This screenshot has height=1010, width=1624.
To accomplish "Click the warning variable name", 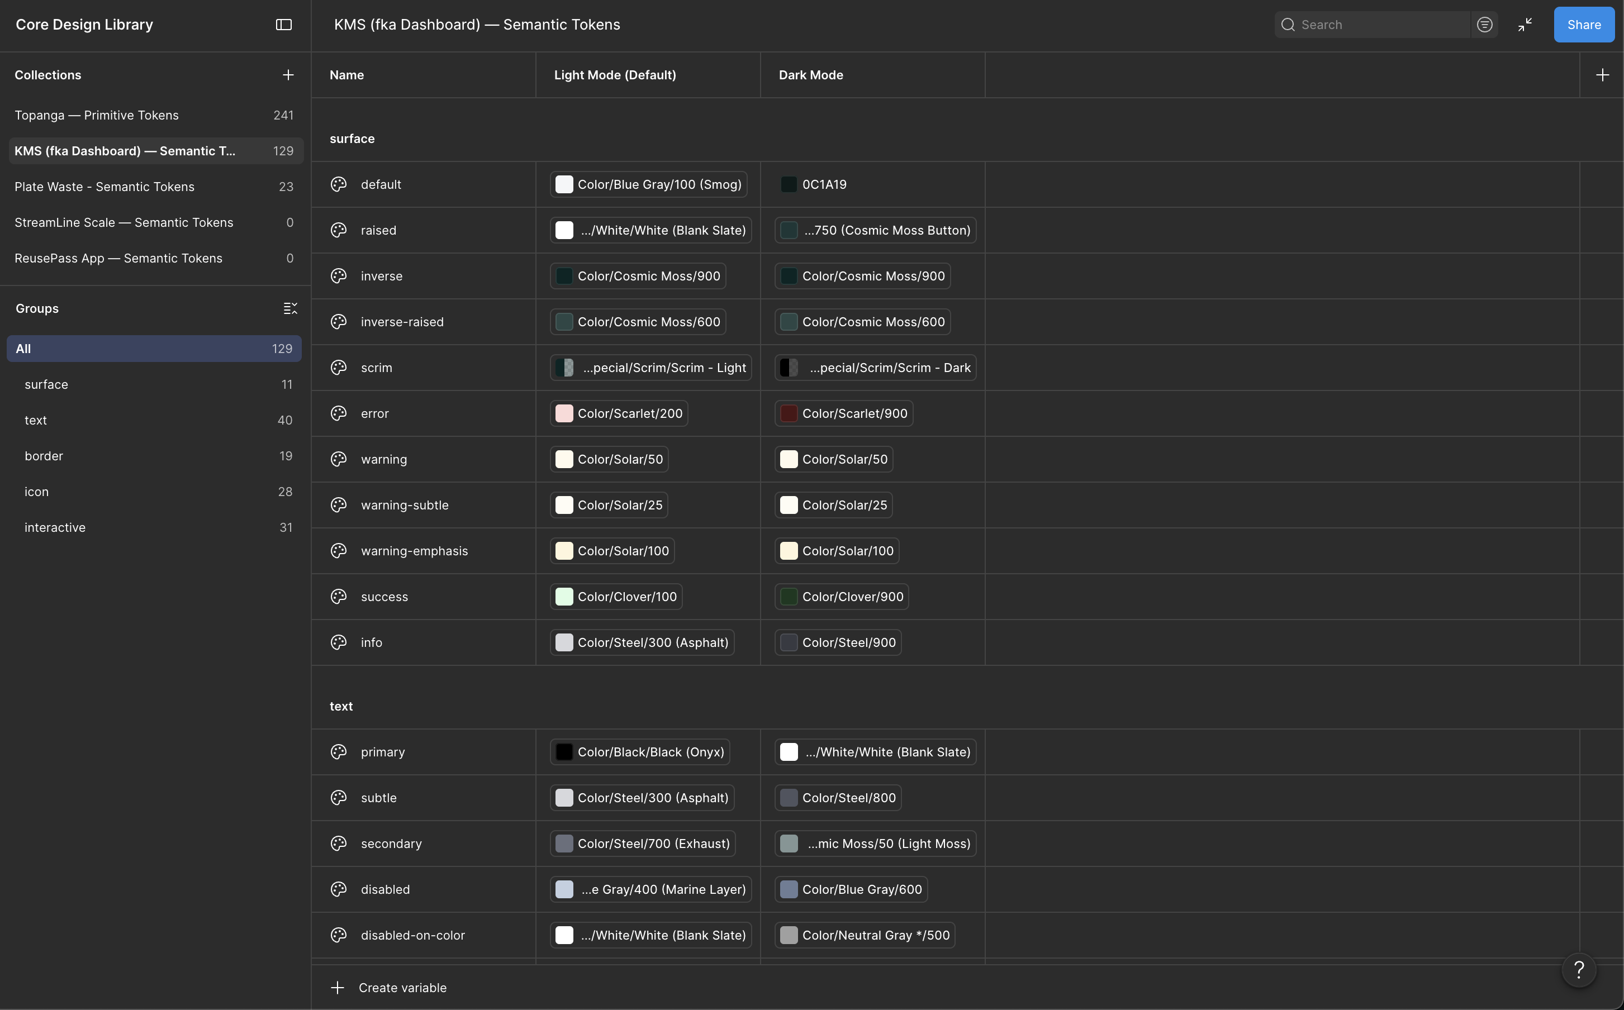I will tap(383, 460).
